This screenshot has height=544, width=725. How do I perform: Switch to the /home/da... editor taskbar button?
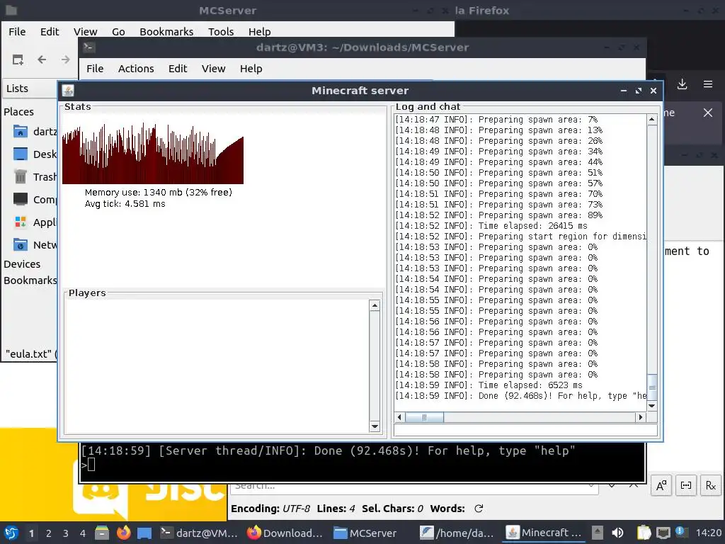click(x=457, y=533)
